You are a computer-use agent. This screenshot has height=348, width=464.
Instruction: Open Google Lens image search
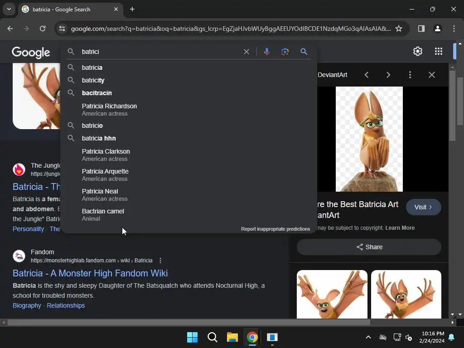coord(285,52)
